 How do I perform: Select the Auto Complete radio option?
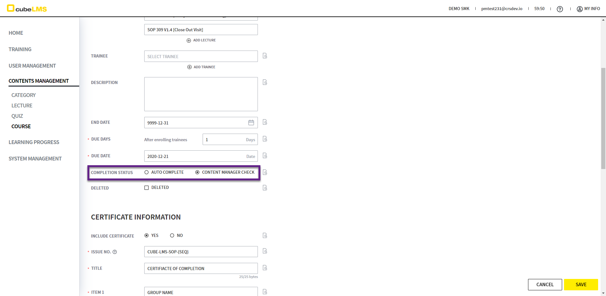[x=146, y=172]
